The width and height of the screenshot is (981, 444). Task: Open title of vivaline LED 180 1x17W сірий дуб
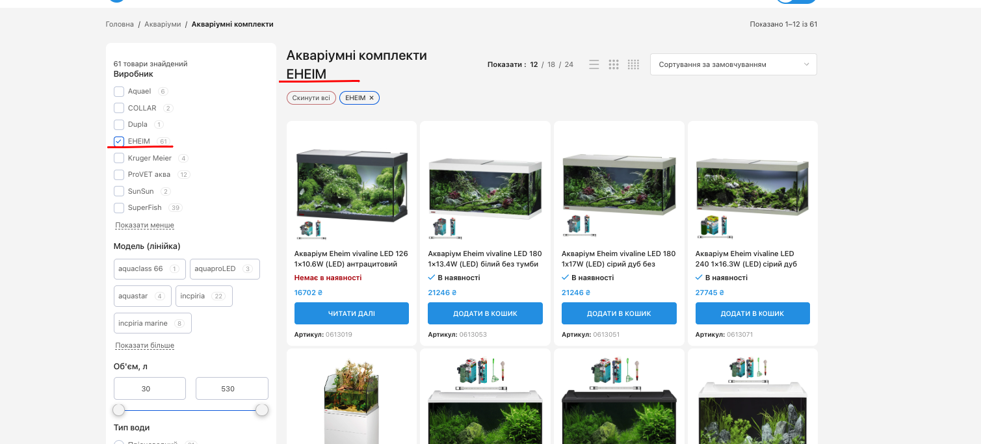pos(619,259)
